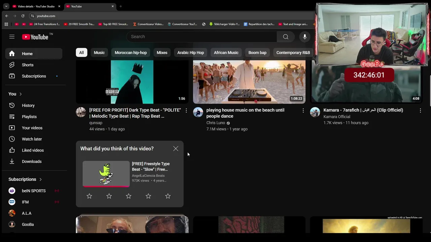
Task: Click the search magnifier button
Action: [286, 37]
